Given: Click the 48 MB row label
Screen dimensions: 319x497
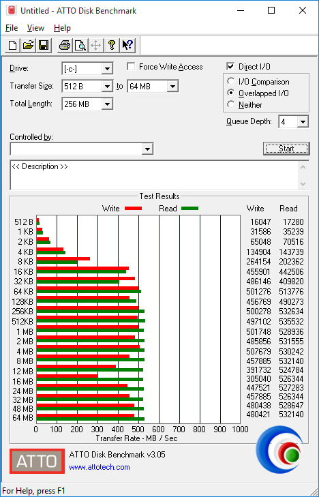Looking at the screenshot, I should (22, 408).
